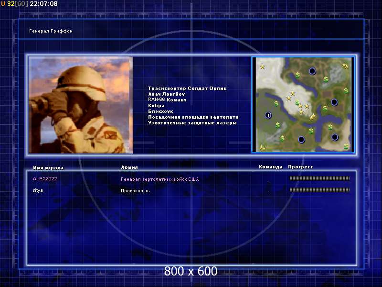Select player name sitya
The image size is (382, 287).
[38, 190]
